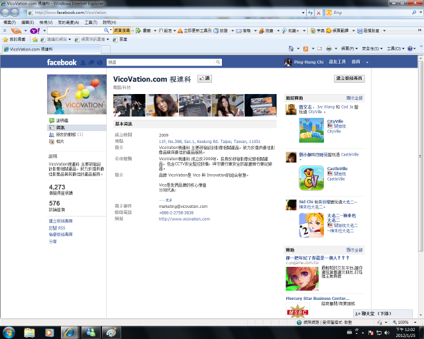Click the card game anime girl icon
This screenshot has height=339, width=424.
pyautogui.click(x=311, y=225)
